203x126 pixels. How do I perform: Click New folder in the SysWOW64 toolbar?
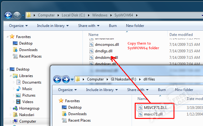(x=135, y=26)
